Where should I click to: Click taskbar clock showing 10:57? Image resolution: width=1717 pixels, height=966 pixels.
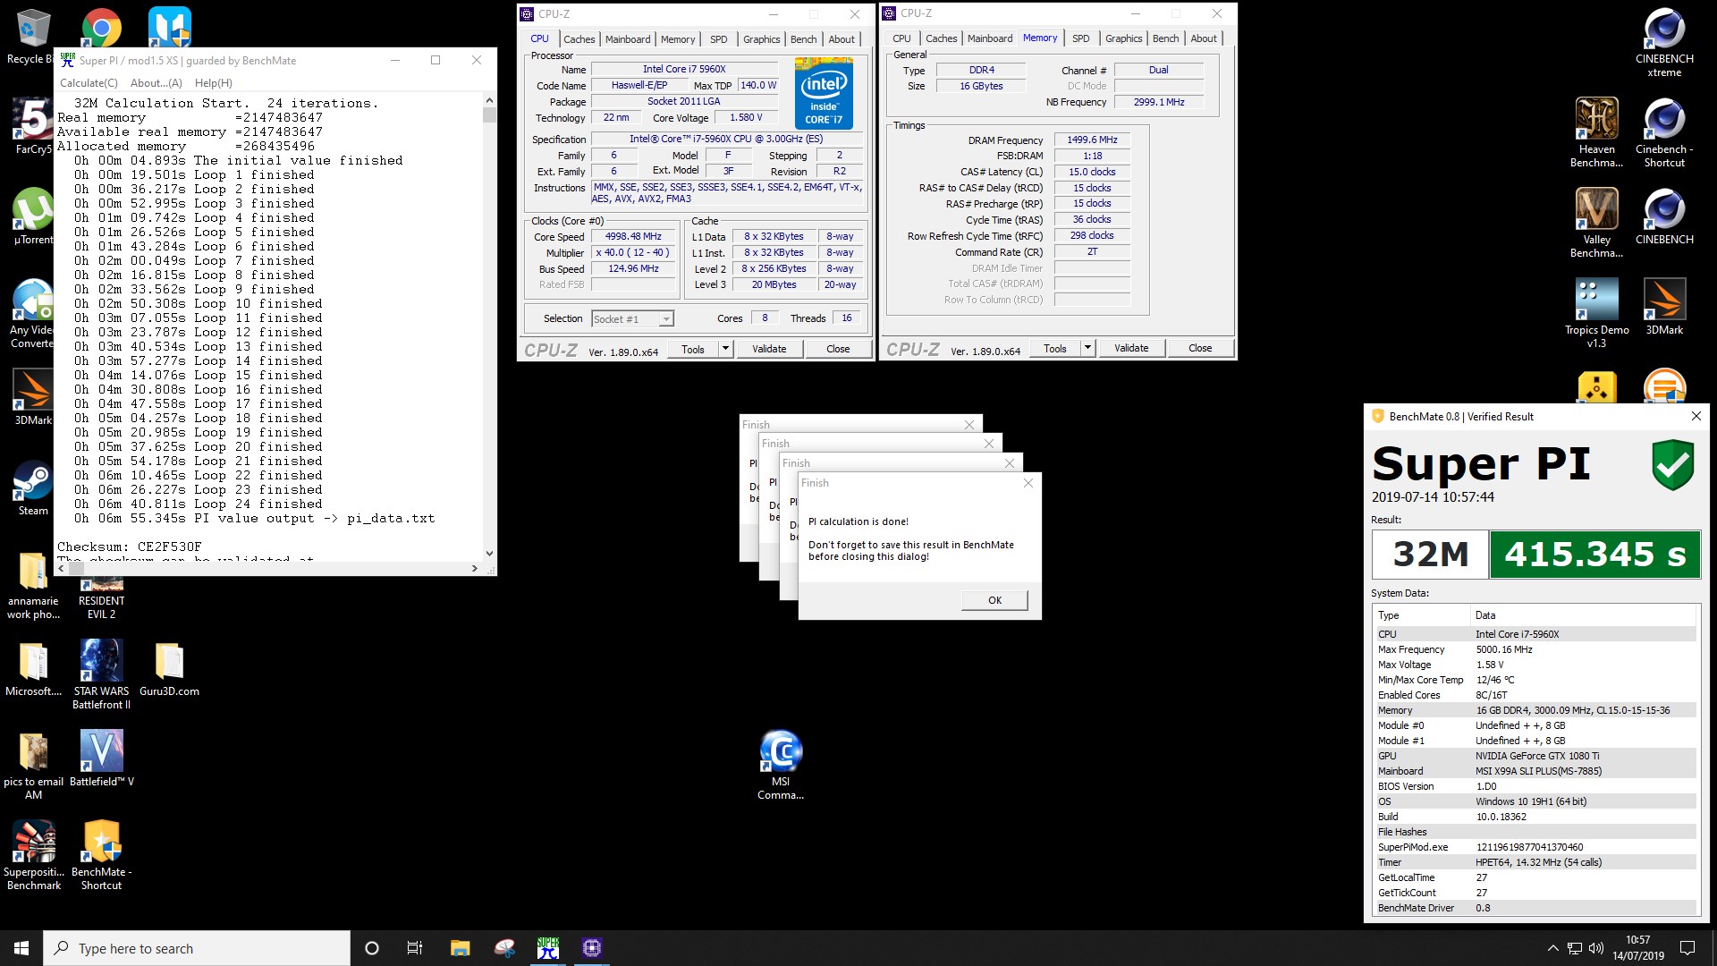1638,948
